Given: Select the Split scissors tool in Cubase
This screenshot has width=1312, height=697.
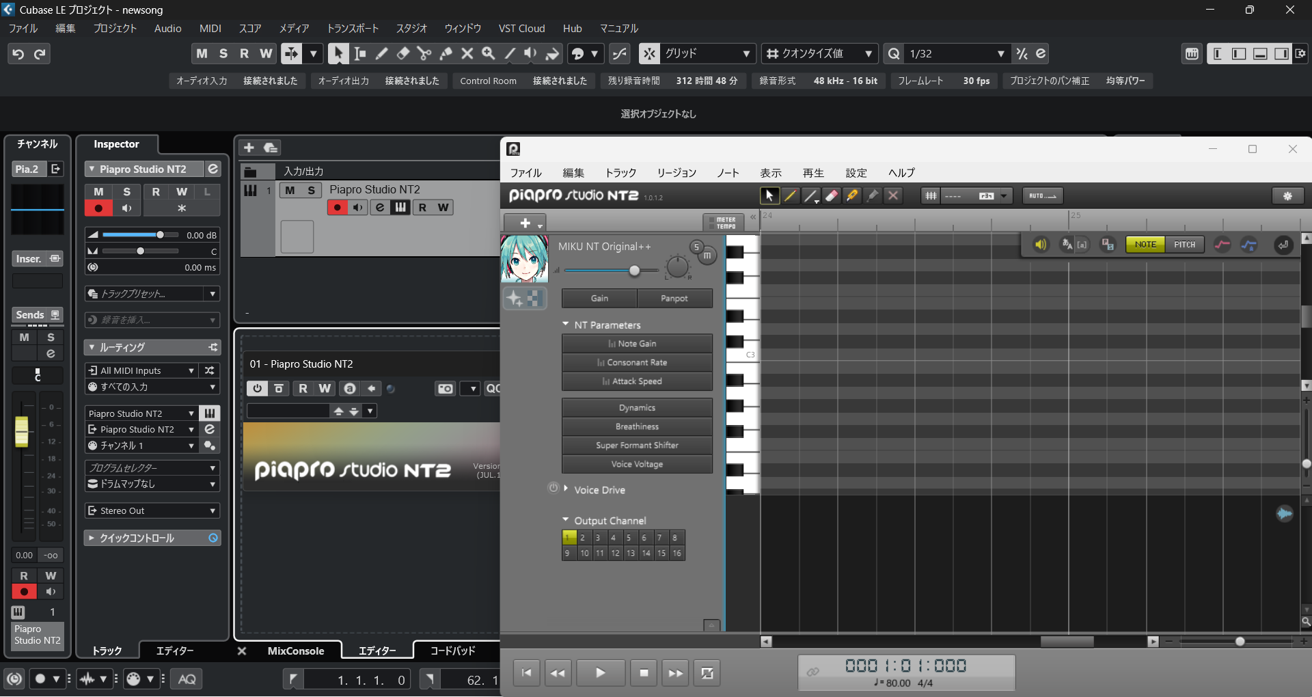Looking at the screenshot, I should [424, 53].
